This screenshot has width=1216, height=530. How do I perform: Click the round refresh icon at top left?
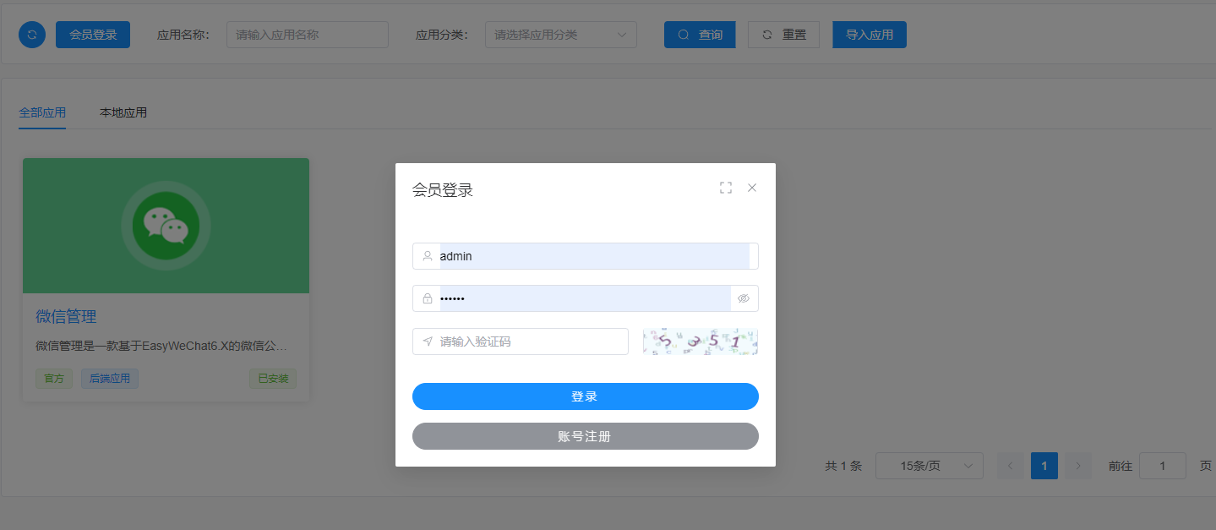click(32, 35)
